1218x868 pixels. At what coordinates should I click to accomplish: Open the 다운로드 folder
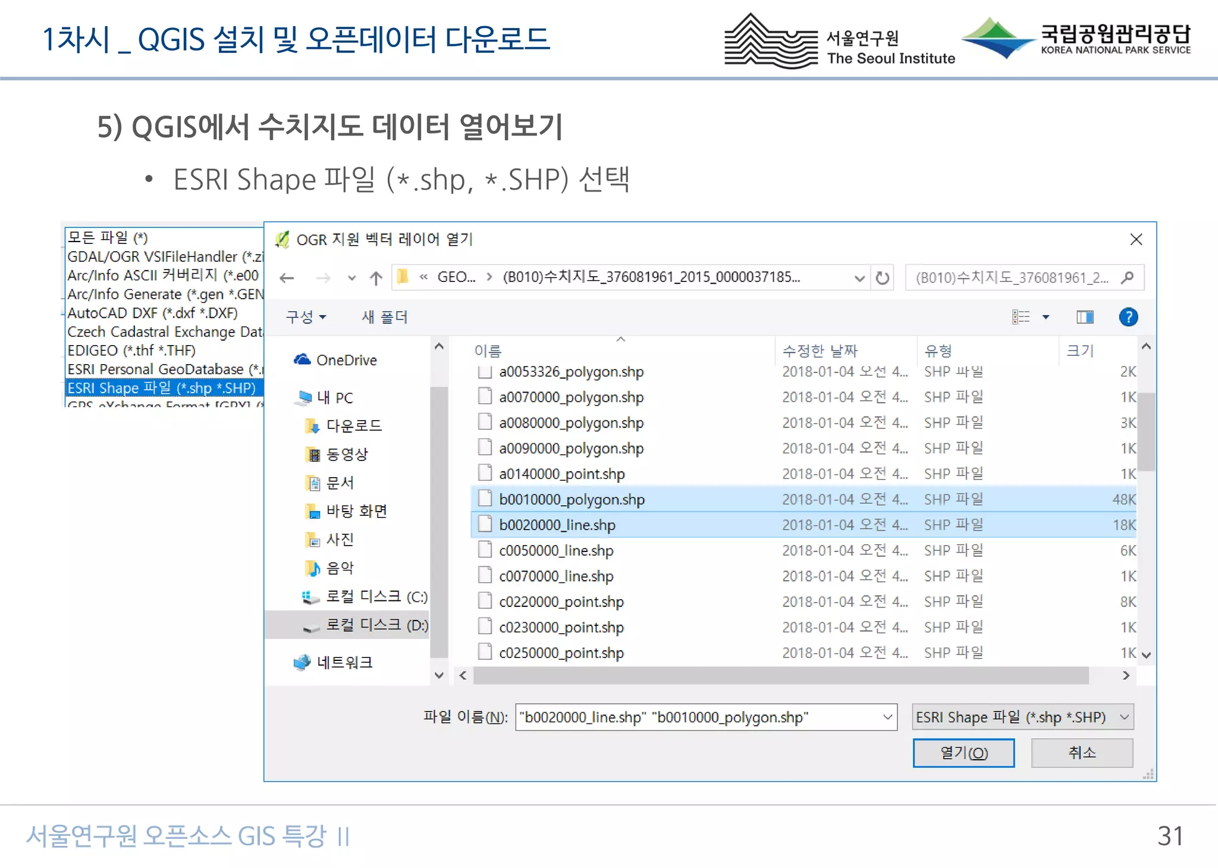344,426
